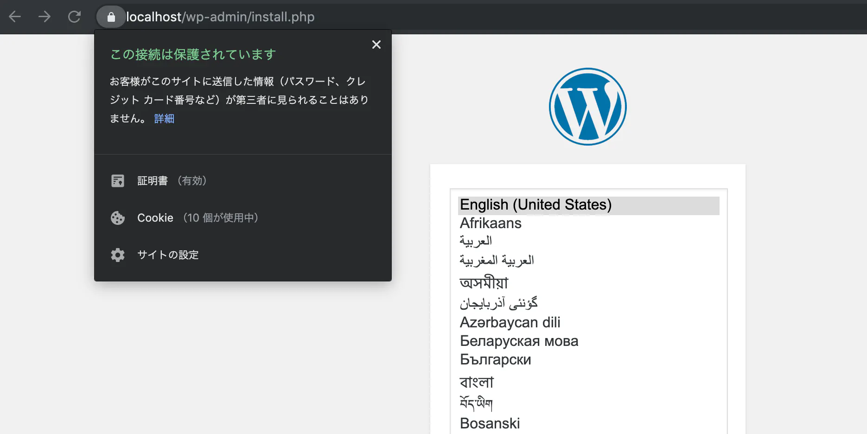Image resolution: width=867 pixels, height=434 pixels.
Task: Reload the install.php page
Action: pos(74,17)
